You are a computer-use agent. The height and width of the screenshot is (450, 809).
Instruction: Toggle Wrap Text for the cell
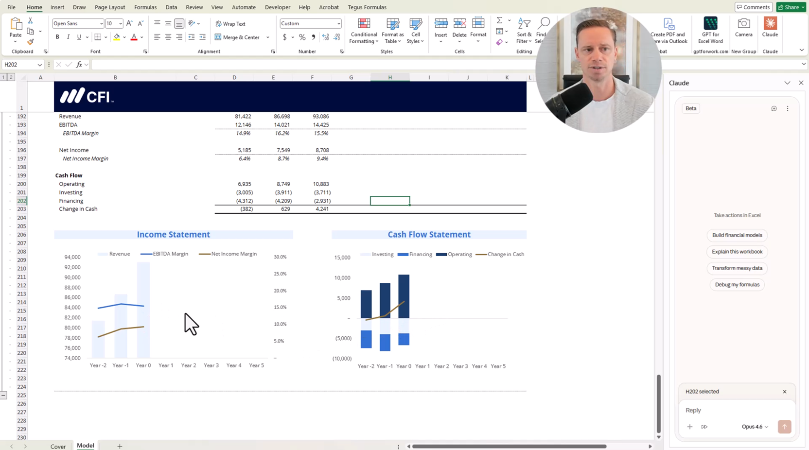click(230, 24)
